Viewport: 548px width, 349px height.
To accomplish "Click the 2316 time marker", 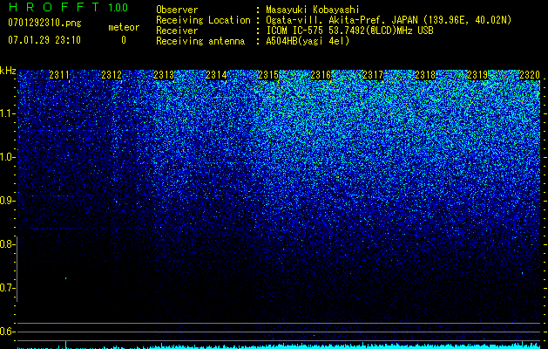I will click(x=321, y=75).
